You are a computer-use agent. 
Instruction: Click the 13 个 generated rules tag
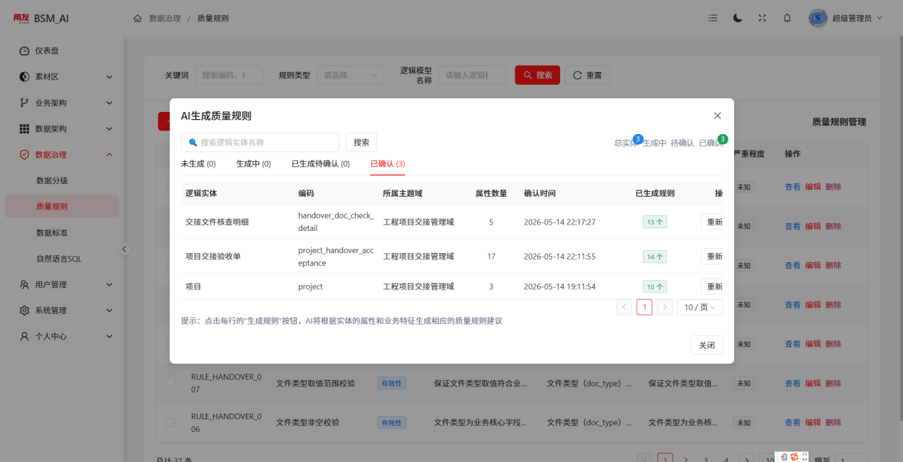[655, 222]
